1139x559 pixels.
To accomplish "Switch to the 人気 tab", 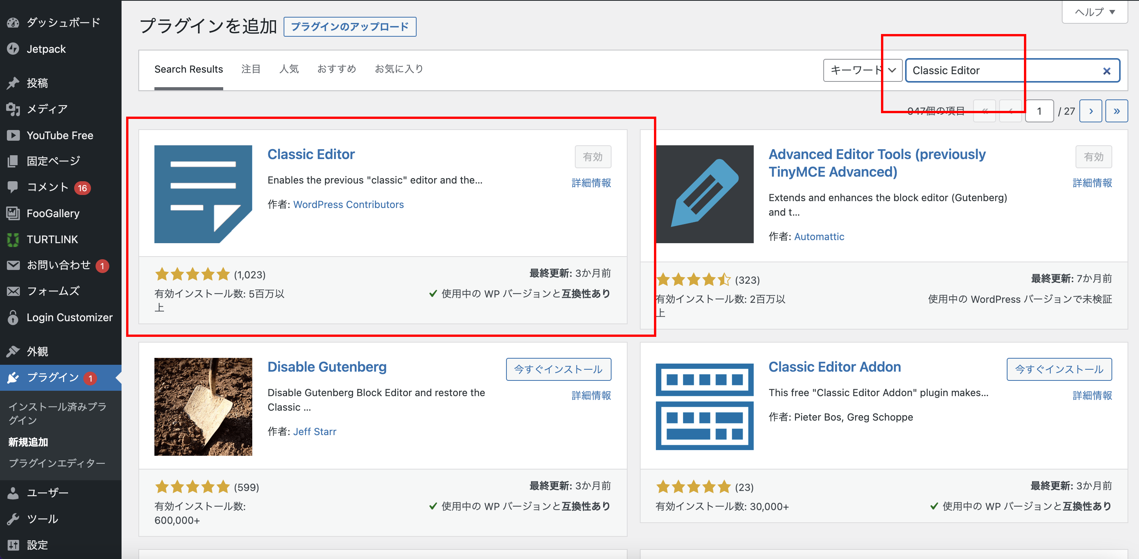I will tap(289, 69).
